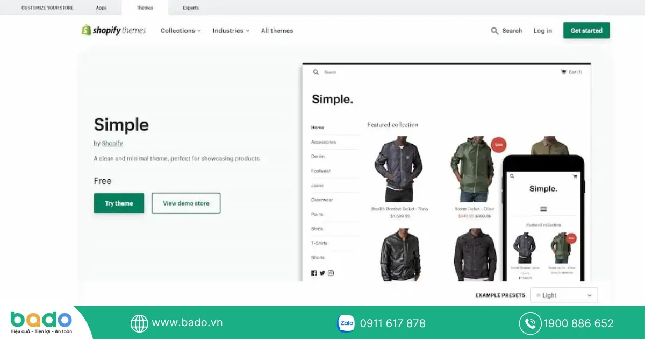Screen dimensions: 645x339
Task: Click the www.bado.vn website text
Action: click(187, 323)
